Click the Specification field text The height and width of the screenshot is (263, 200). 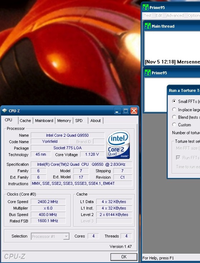(x=82, y=164)
